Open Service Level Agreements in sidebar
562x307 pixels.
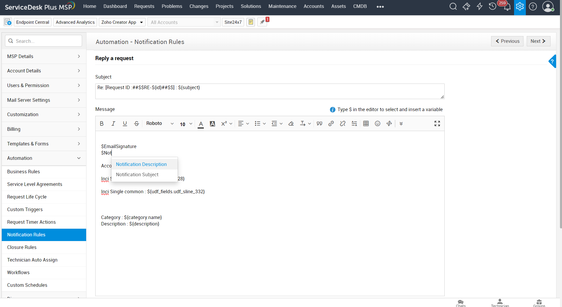[x=44, y=184]
